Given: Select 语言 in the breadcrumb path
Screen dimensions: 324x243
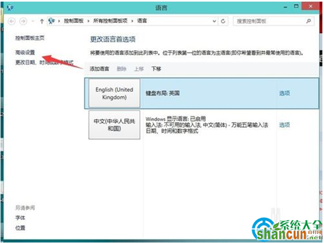Looking at the screenshot, I should click(142, 21).
